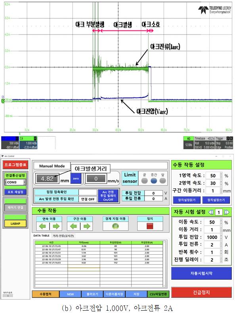The width and height of the screenshot is (235, 313).
Task: Click the green boundary point move icon
Action: click(x=115, y=226)
